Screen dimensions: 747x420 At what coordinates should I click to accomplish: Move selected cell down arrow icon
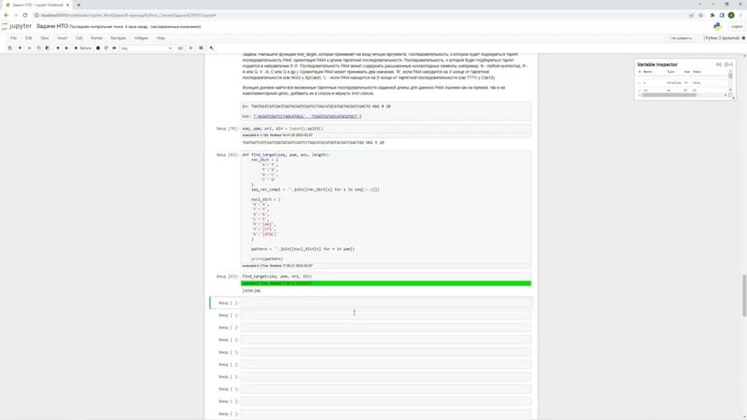coord(66,49)
